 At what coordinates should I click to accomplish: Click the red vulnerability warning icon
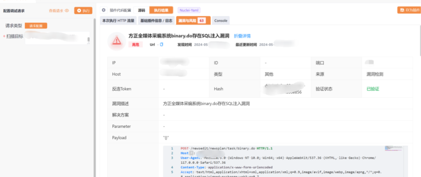click(117, 41)
